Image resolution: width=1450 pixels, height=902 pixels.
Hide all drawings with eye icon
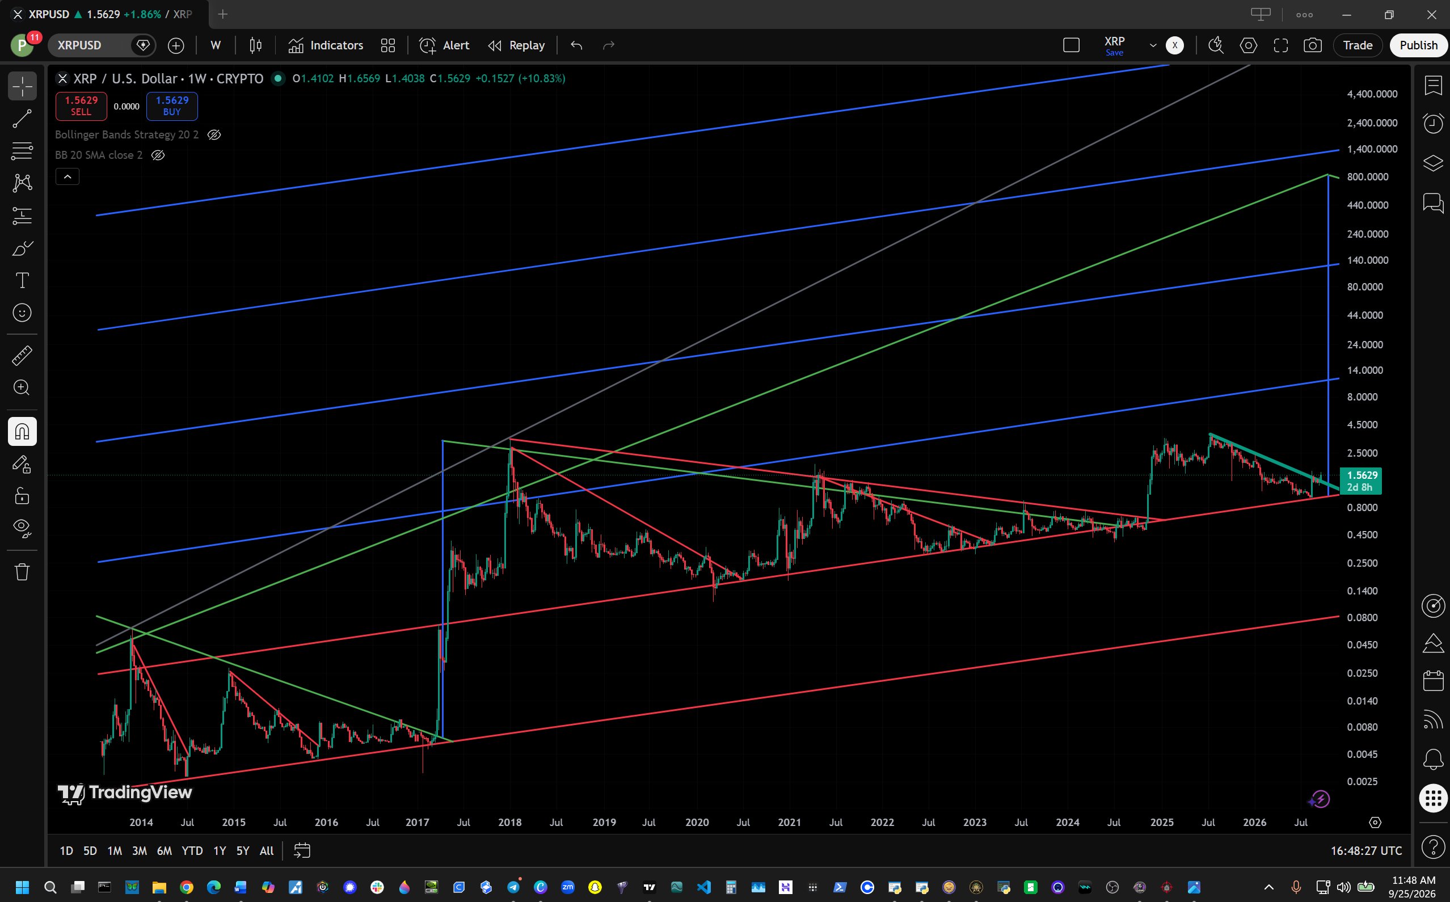pyautogui.click(x=22, y=528)
